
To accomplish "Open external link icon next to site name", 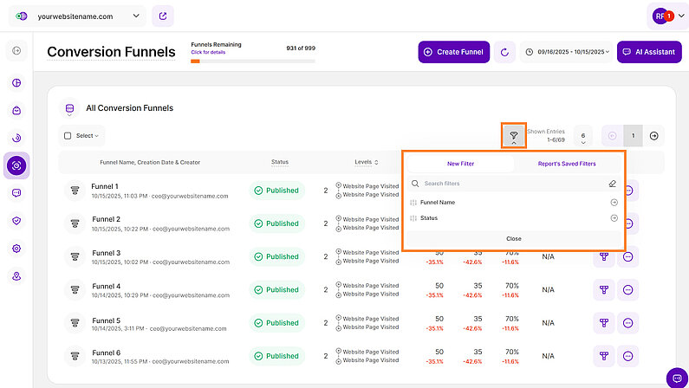I will [162, 16].
